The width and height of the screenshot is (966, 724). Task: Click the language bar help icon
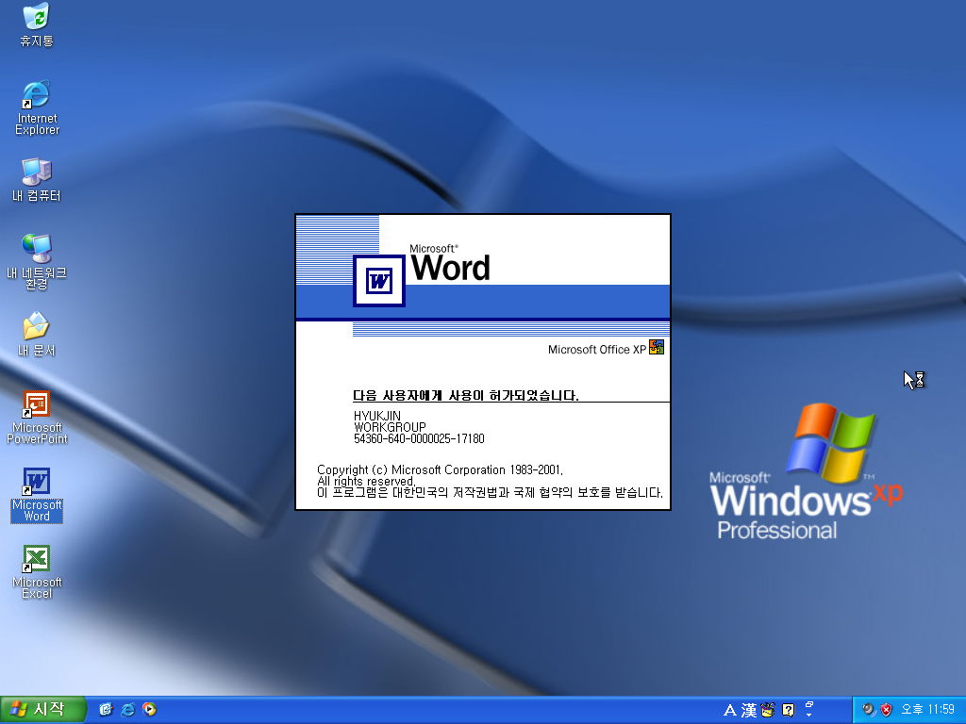click(x=788, y=711)
